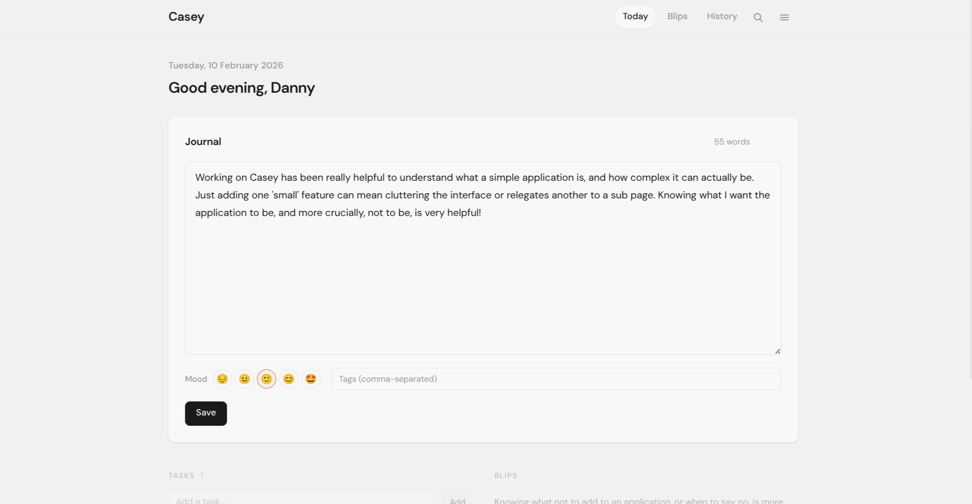This screenshot has height=504, width=972.
Task: Open the History tab
Action: (x=722, y=17)
